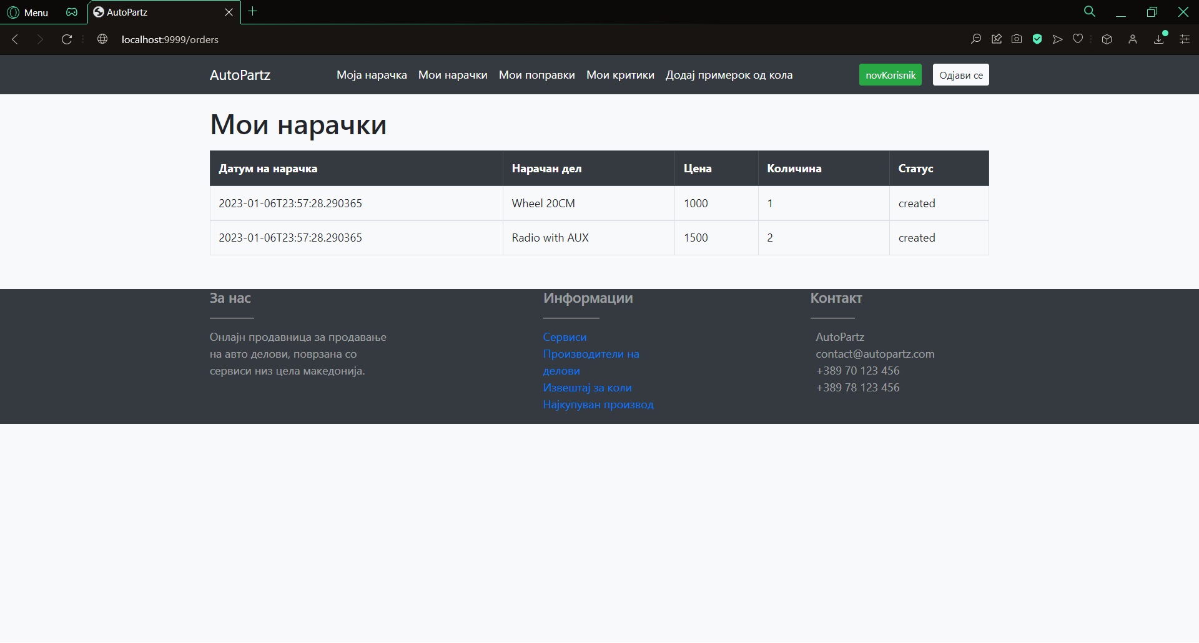Go to Додај примерок од кола

coord(729,75)
